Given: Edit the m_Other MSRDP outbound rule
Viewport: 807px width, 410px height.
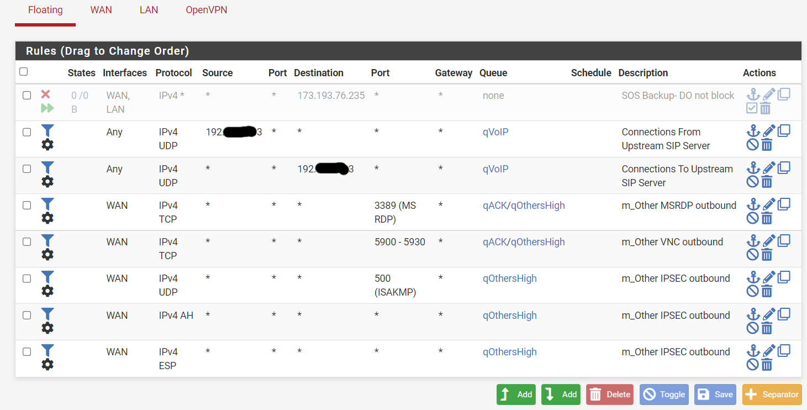Looking at the screenshot, I should 769,204.
